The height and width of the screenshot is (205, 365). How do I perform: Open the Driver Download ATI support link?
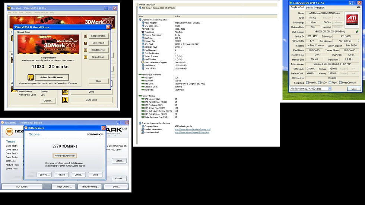point(192,132)
